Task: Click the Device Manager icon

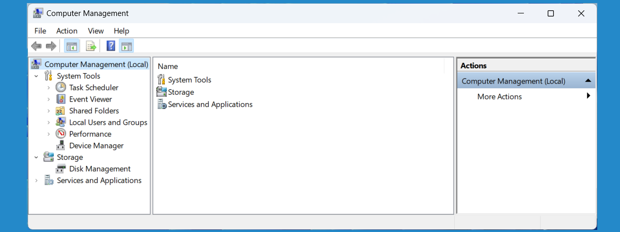Action: click(x=61, y=145)
